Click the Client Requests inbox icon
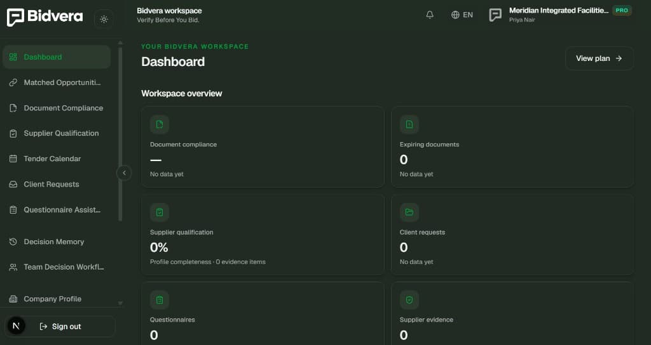This screenshot has width=651, height=345. pyautogui.click(x=13, y=185)
